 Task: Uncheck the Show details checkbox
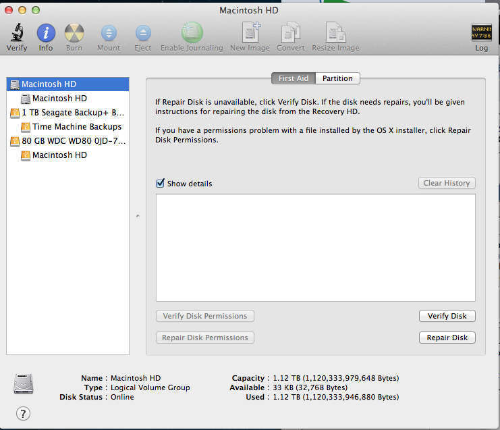pyautogui.click(x=160, y=183)
